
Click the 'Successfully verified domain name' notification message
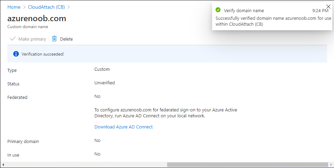273,21
